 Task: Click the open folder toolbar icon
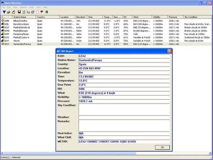(x=8, y=12)
